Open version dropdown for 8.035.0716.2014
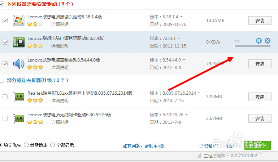278x162 pixels. (x=199, y=93)
